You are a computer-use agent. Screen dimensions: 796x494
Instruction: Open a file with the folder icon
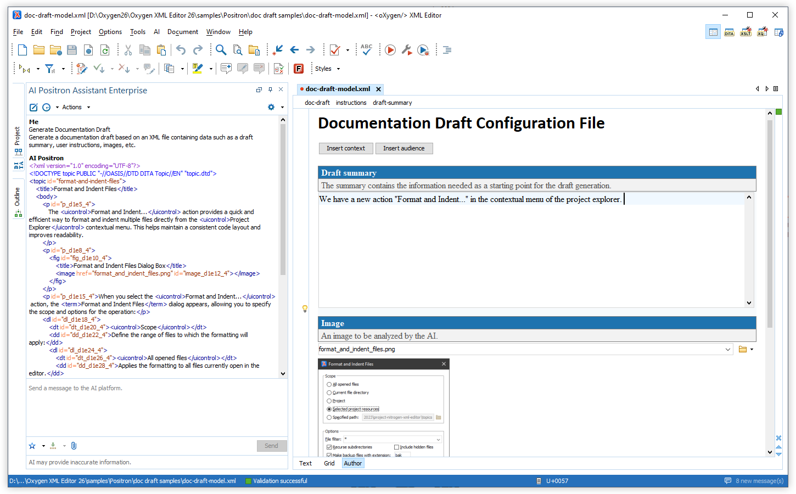click(39, 50)
